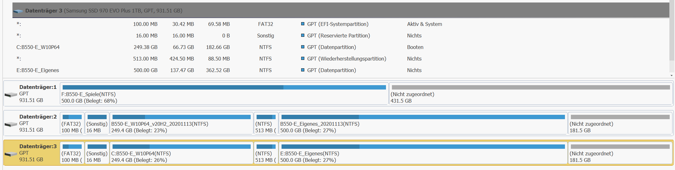Click the Datenträger:2 label panel

31,123
